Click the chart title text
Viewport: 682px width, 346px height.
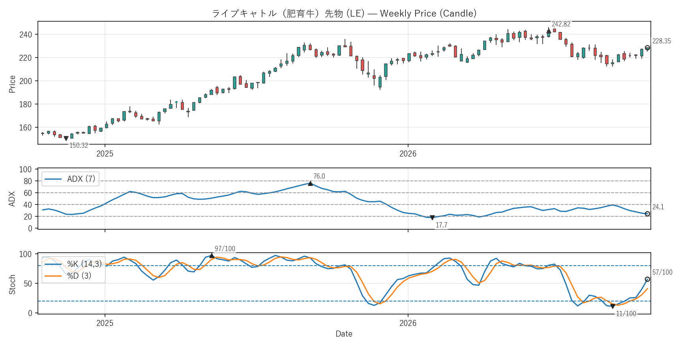[x=344, y=13]
